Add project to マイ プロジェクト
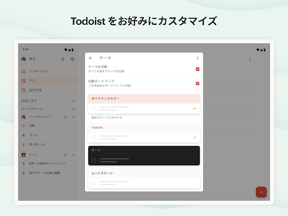The image size is (288, 216). [65, 117]
